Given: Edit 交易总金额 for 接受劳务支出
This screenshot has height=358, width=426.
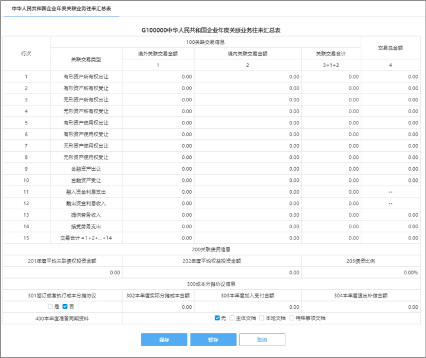Looking at the screenshot, I should (x=390, y=226).
